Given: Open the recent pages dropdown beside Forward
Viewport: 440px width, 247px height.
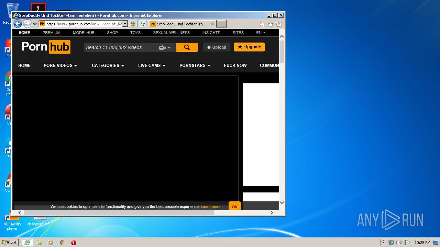Looking at the screenshot, I should click(35, 24).
